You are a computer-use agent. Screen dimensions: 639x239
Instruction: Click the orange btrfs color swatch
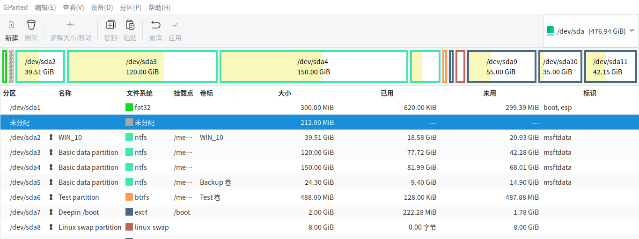[x=129, y=197]
